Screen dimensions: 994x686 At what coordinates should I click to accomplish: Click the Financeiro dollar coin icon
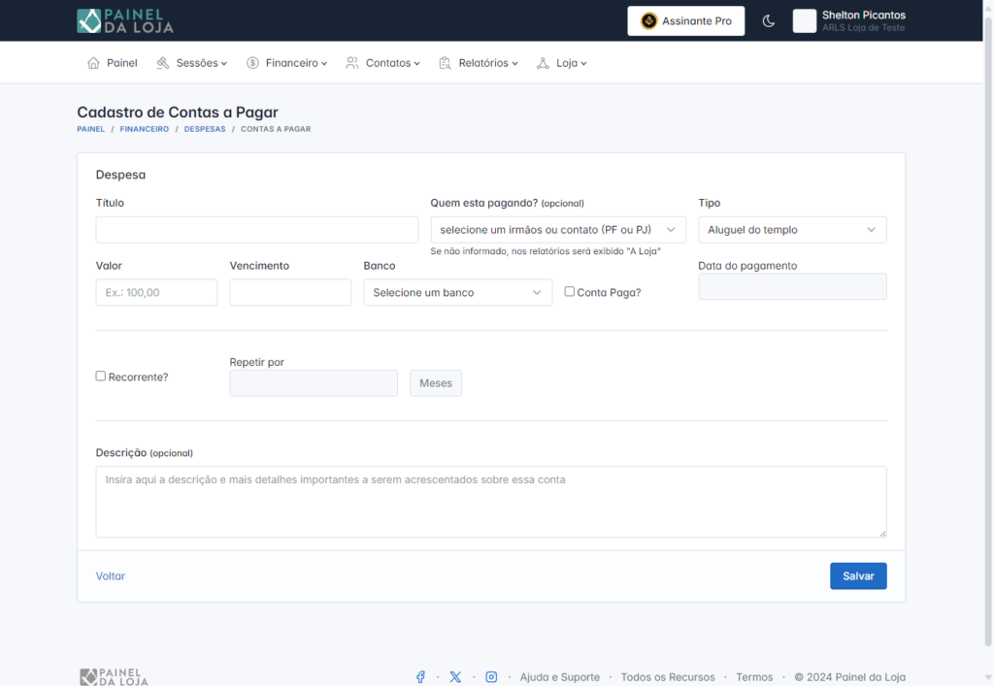tap(252, 63)
